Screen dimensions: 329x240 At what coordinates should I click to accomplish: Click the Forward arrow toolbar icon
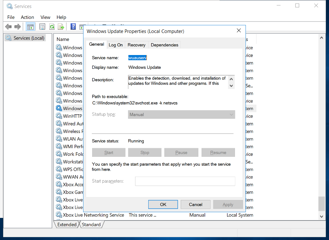pyautogui.click(x=18, y=27)
